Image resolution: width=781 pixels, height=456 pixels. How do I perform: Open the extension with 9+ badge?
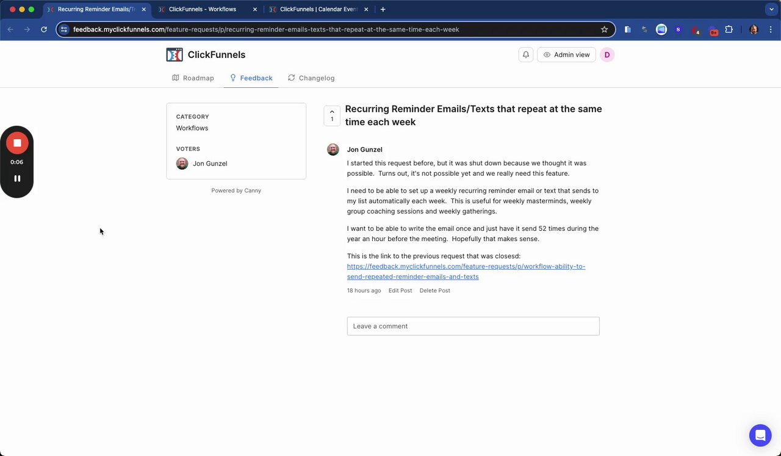(x=713, y=30)
